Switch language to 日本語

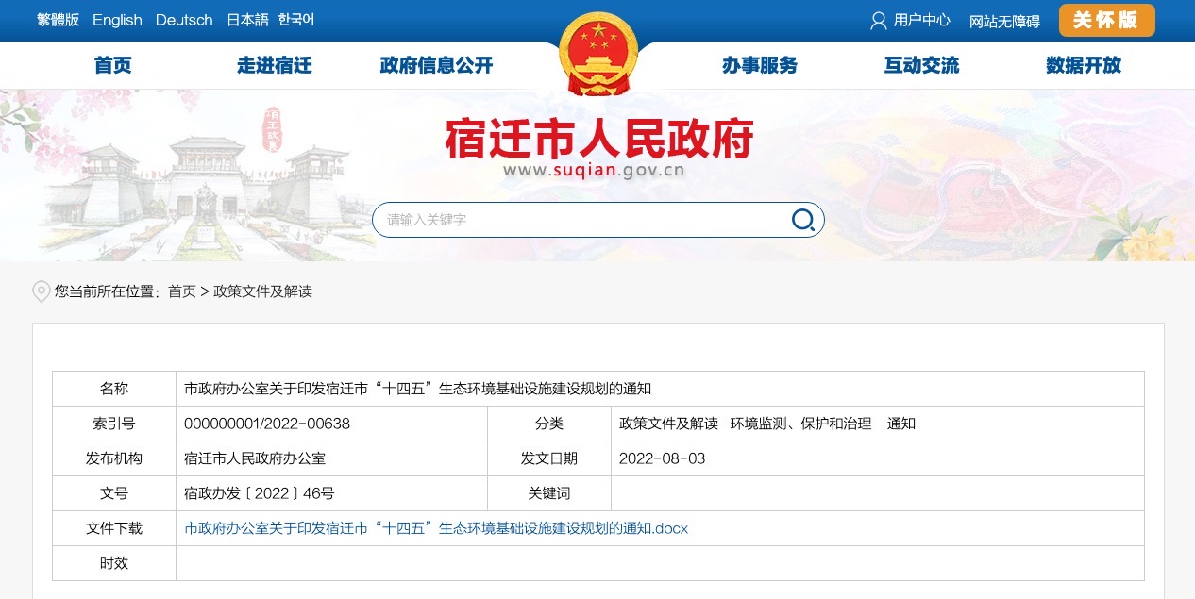point(247,20)
